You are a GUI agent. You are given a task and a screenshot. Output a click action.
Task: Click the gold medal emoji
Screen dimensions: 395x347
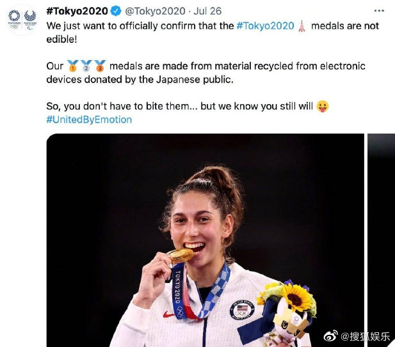pos(73,66)
